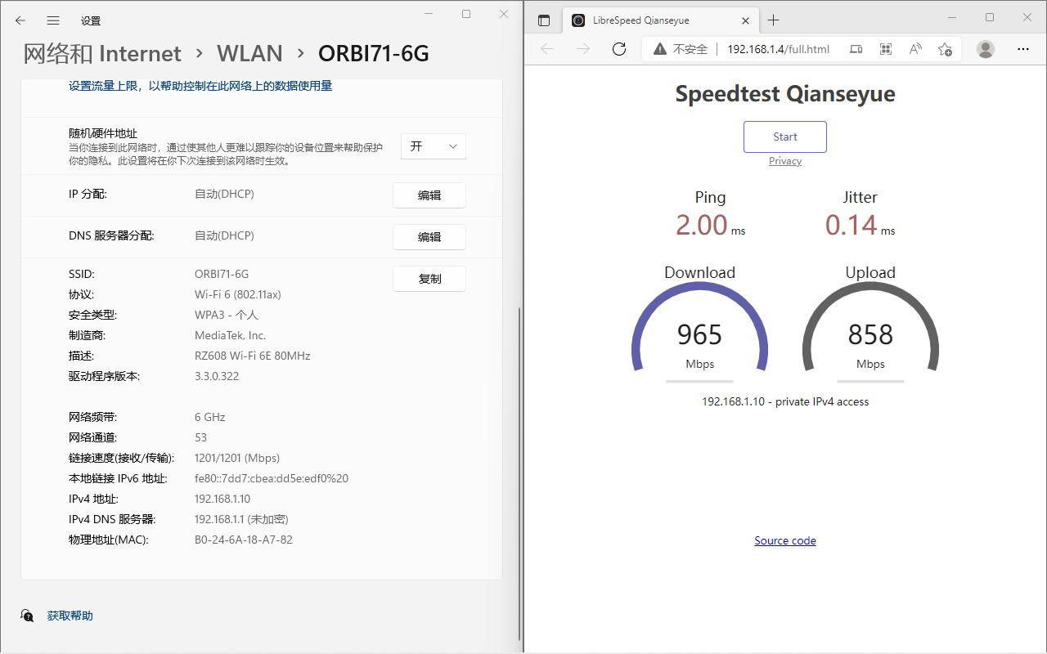Click the send to devices toolbar icon
The width and height of the screenshot is (1047, 654).
tap(855, 49)
